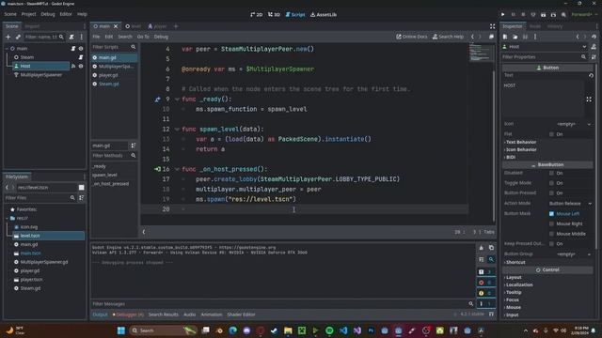The image size is (602, 338).
Task: Open the script editor Go To menu
Action: tap(143, 37)
